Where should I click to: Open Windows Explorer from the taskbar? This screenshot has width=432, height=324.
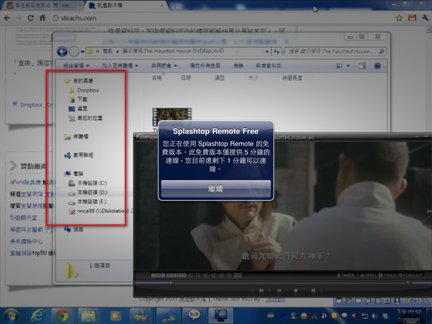pyautogui.click(x=88, y=315)
